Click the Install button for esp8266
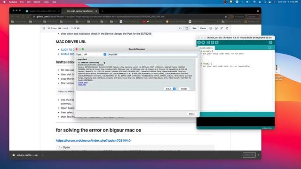This screenshot has height=169, width=301. 184,89
